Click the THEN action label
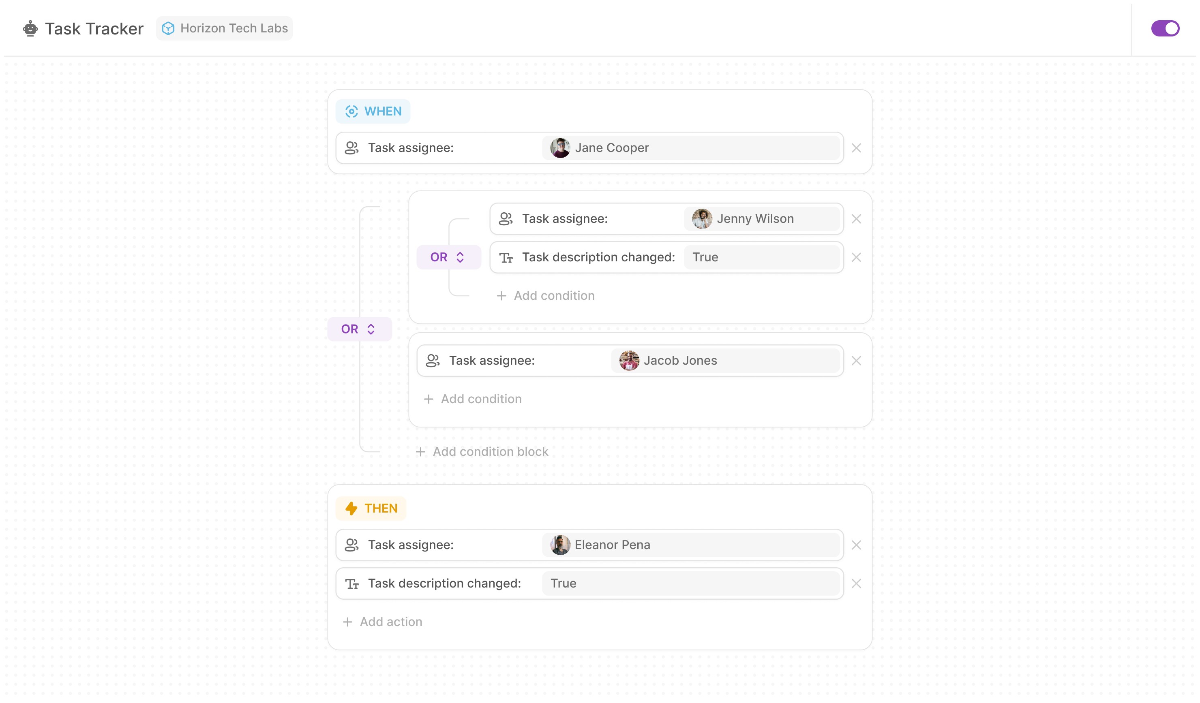 tap(371, 509)
